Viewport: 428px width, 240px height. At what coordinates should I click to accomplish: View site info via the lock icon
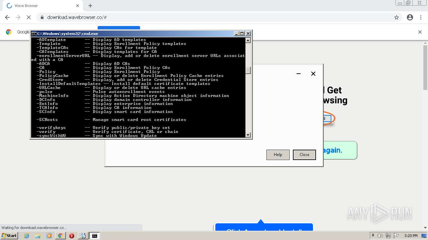coord(42,17)
